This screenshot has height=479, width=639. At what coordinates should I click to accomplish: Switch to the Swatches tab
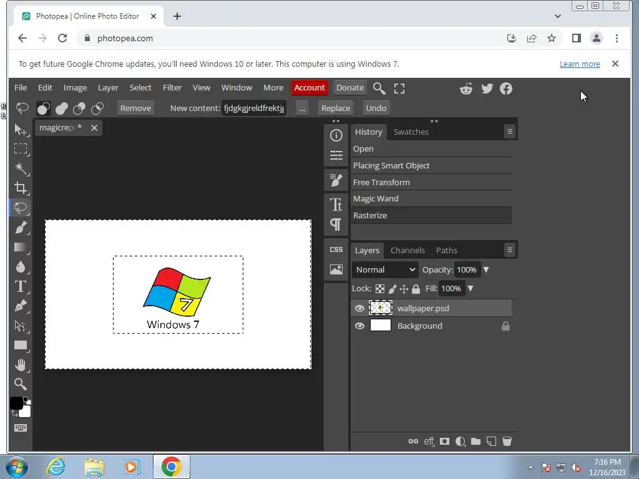click(411, 132)
